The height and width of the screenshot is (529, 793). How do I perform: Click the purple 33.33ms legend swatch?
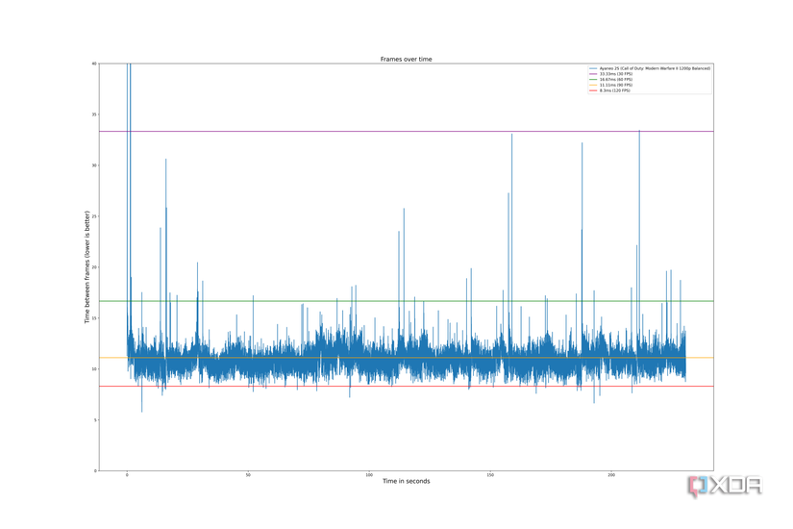click(x=593, y=74)
